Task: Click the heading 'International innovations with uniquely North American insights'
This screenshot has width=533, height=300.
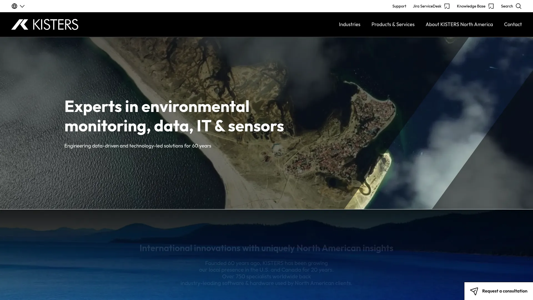Action: click(x=266, y=248)
